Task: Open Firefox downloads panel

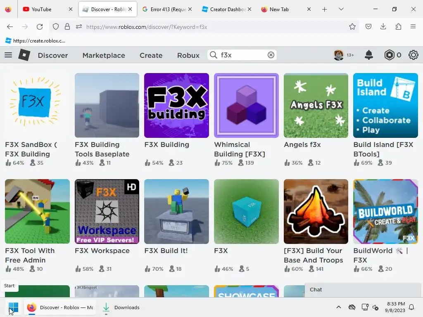Action: click(x=383, y=26)
